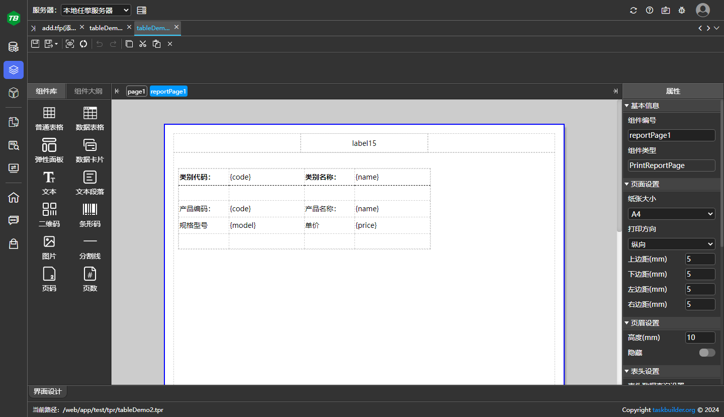Open the home sidebar icon
Screen dimensions: 724x417
coord(14,197)
